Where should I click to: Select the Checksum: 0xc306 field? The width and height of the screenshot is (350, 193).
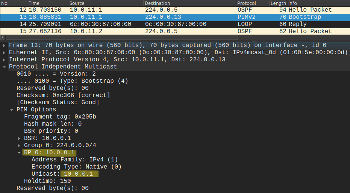tap(63, 95)
